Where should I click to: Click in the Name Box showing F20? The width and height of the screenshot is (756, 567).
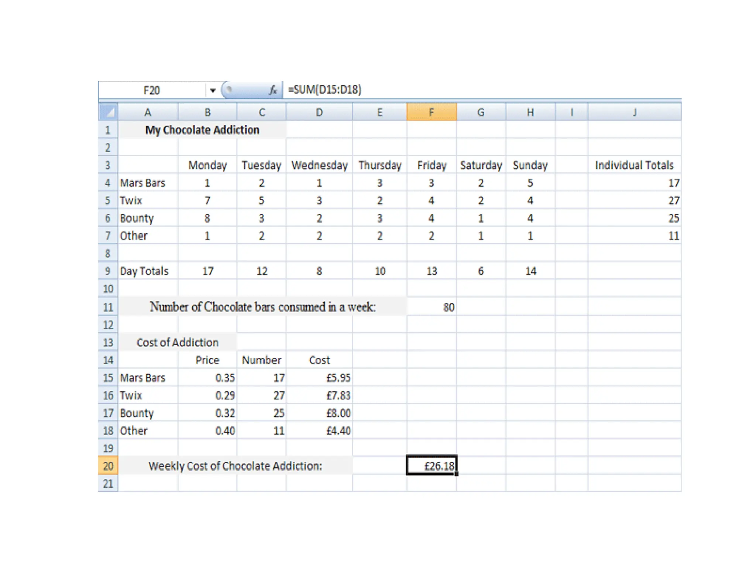tap(152, 90)
